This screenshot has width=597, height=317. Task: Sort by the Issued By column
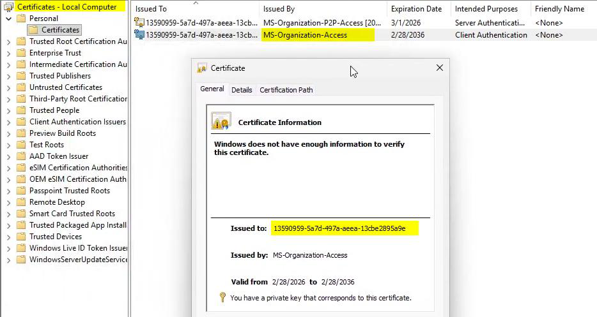(323, 9)
